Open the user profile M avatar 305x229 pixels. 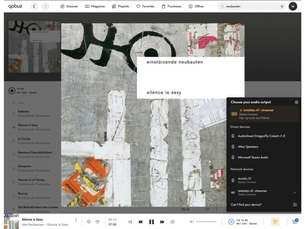tap(293, 6)
